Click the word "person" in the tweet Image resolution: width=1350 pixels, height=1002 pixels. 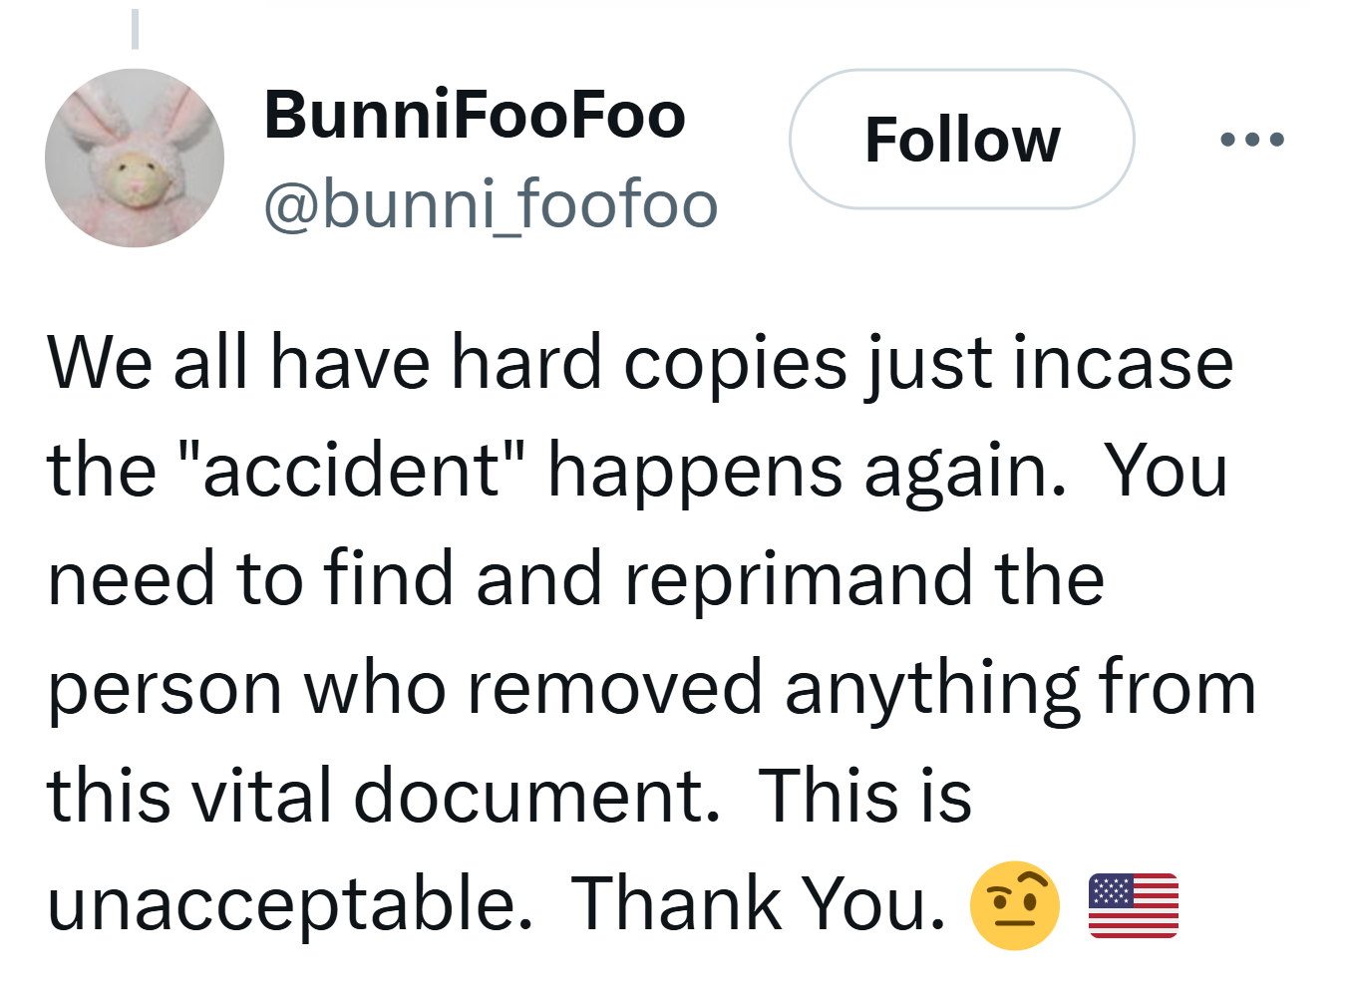165,688
